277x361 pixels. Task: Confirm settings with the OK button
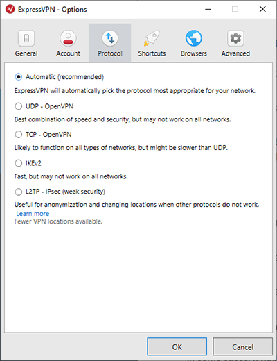[177, 346]
